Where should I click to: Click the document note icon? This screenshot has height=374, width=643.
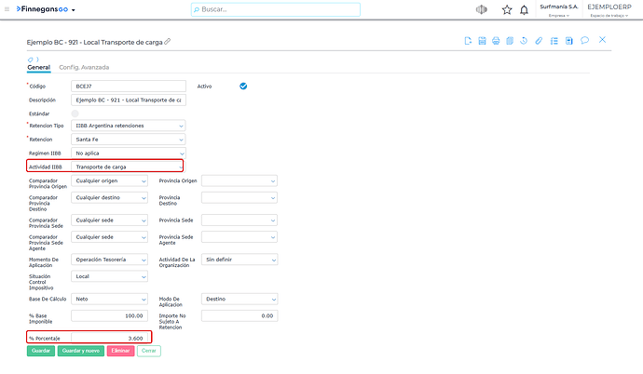tap(568, 41)
